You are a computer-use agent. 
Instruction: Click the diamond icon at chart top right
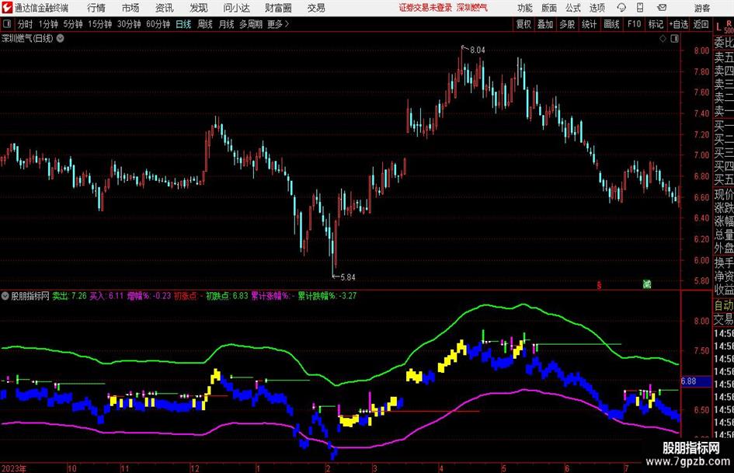click(663, 38)
